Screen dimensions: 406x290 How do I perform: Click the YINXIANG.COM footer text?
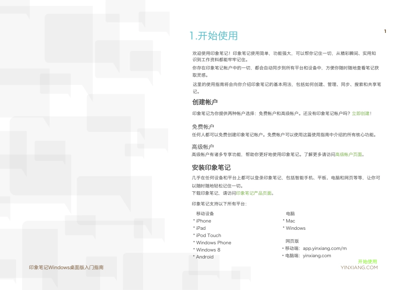coord(359,267)
